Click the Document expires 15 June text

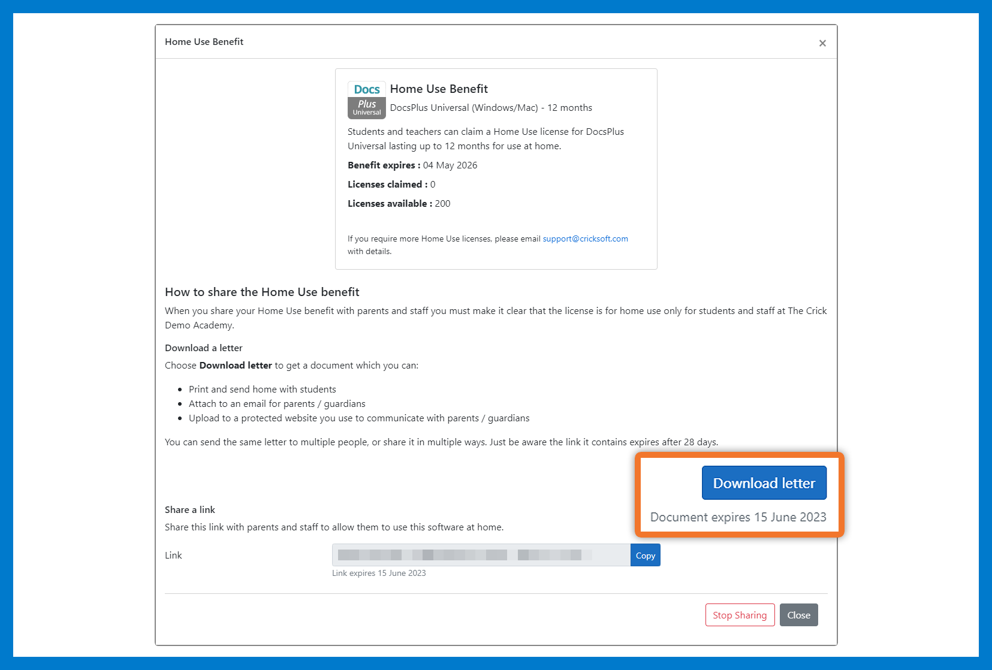738,517
